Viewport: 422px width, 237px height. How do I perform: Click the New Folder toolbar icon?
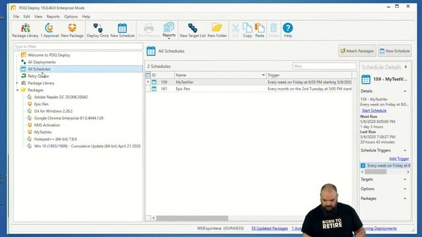[x=217, y=30]
